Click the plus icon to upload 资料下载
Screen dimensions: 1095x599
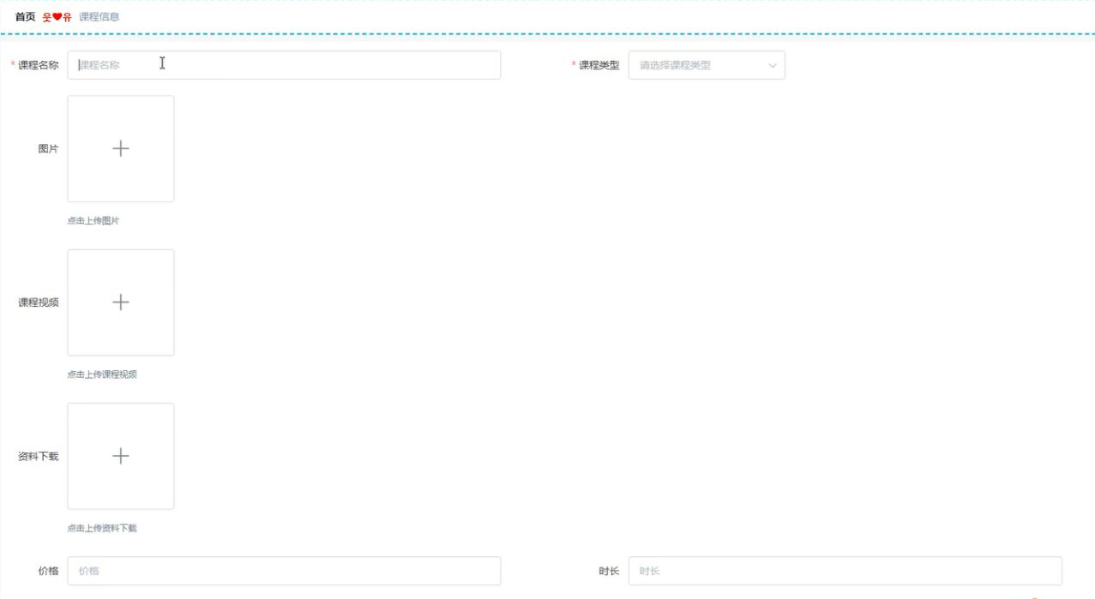[121, 456]
